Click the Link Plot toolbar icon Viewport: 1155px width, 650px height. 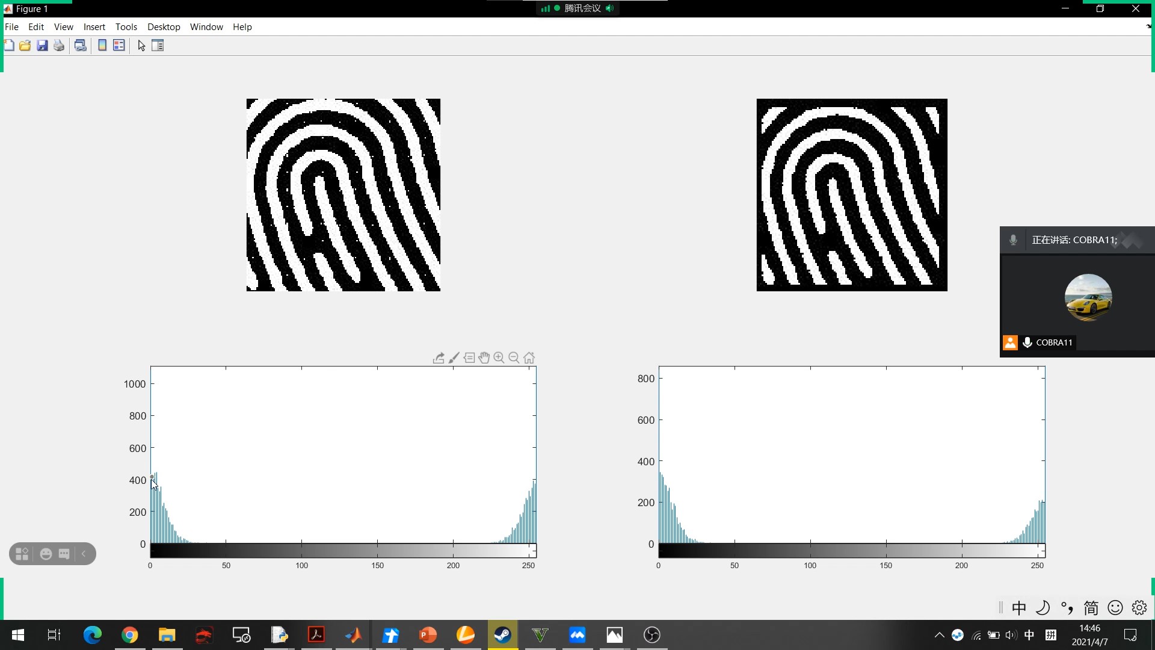[81, 46]
